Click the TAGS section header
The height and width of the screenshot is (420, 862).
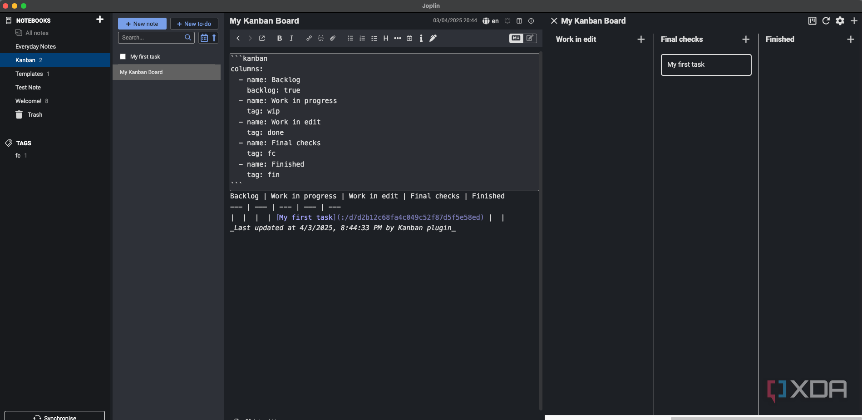(x=24, y=143)
